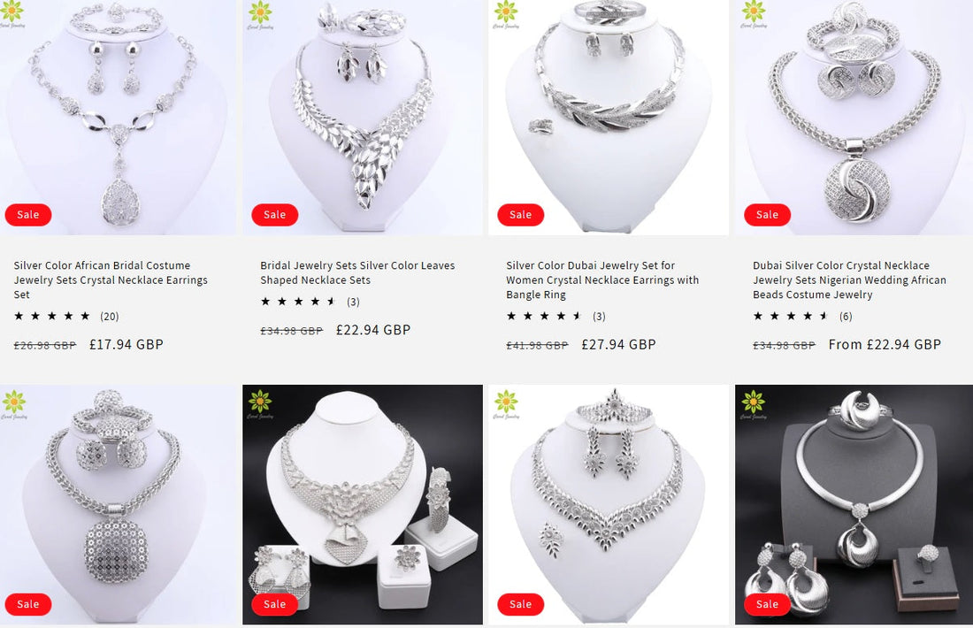The width and height of the screenshot is (973, 628).
Task: Open Dubai Silver Color Crystal Necklace link
Action: tap(849, 280)
